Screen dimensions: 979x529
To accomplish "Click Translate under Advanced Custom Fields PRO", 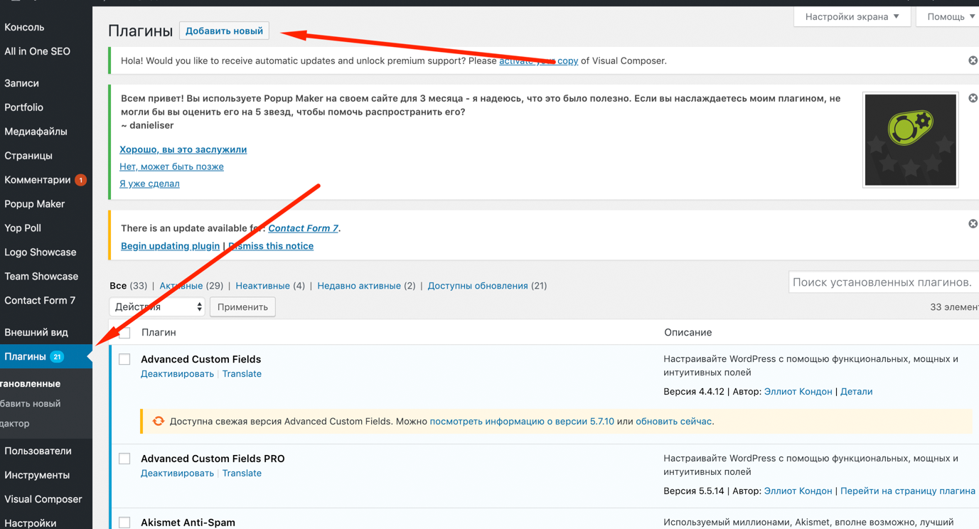I will click(242, 474).
